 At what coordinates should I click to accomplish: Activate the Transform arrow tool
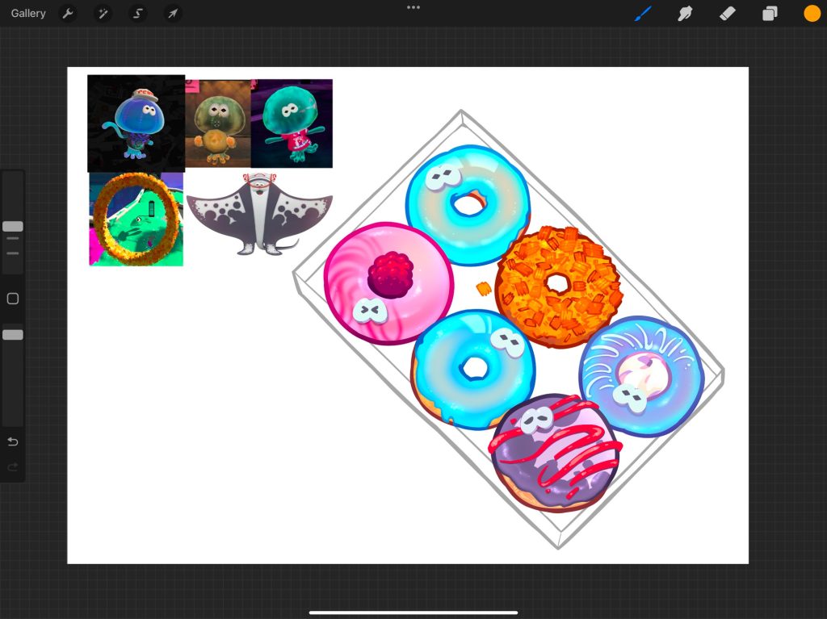click(x=173, y=13)
